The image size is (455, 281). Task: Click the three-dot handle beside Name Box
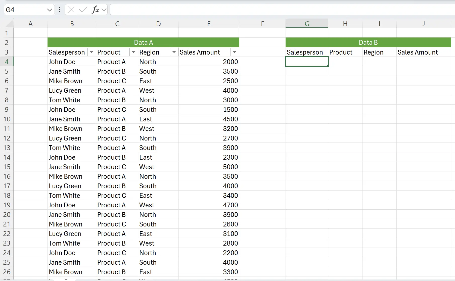(x=60, y=10)
